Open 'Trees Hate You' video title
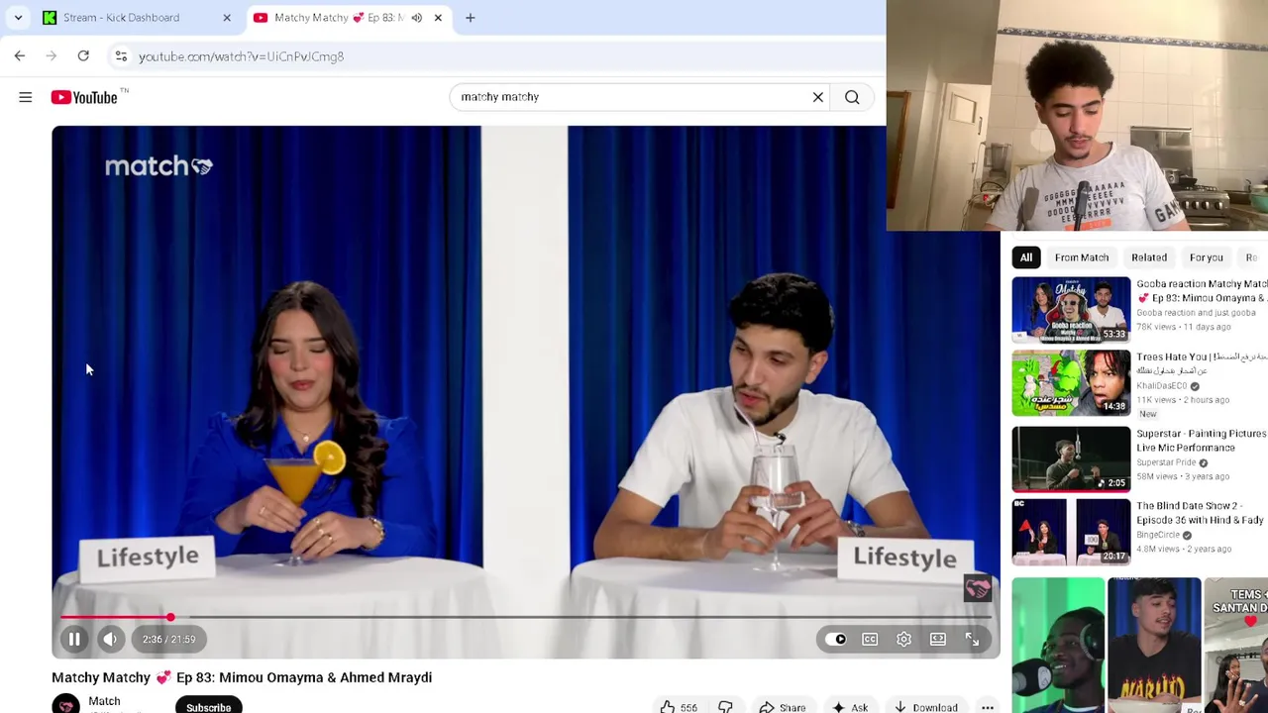The image size is (1268, 713). (1202, 363)
